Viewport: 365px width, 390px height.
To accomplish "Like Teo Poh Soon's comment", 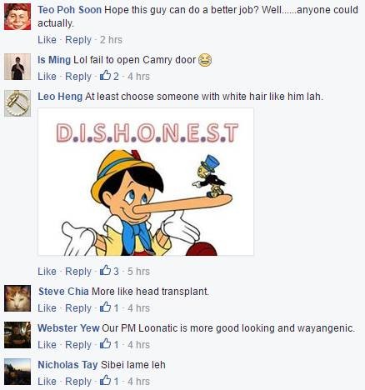I will (x=47, y=40).
